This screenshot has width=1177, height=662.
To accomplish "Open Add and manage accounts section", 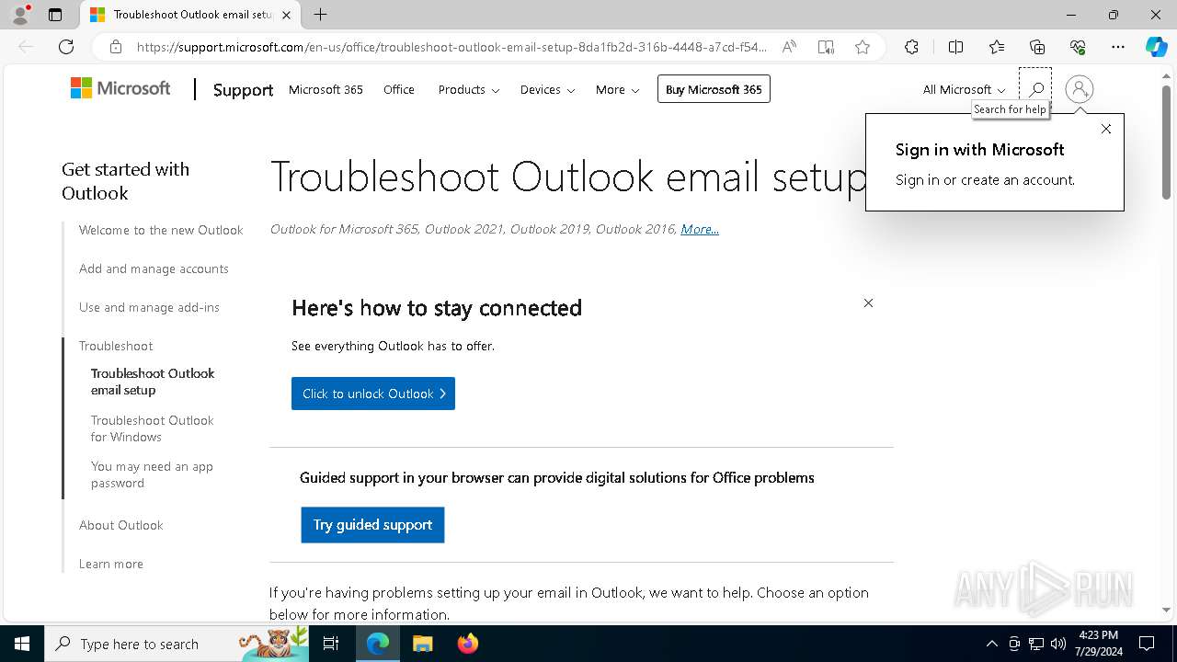I will click(154, 268).
